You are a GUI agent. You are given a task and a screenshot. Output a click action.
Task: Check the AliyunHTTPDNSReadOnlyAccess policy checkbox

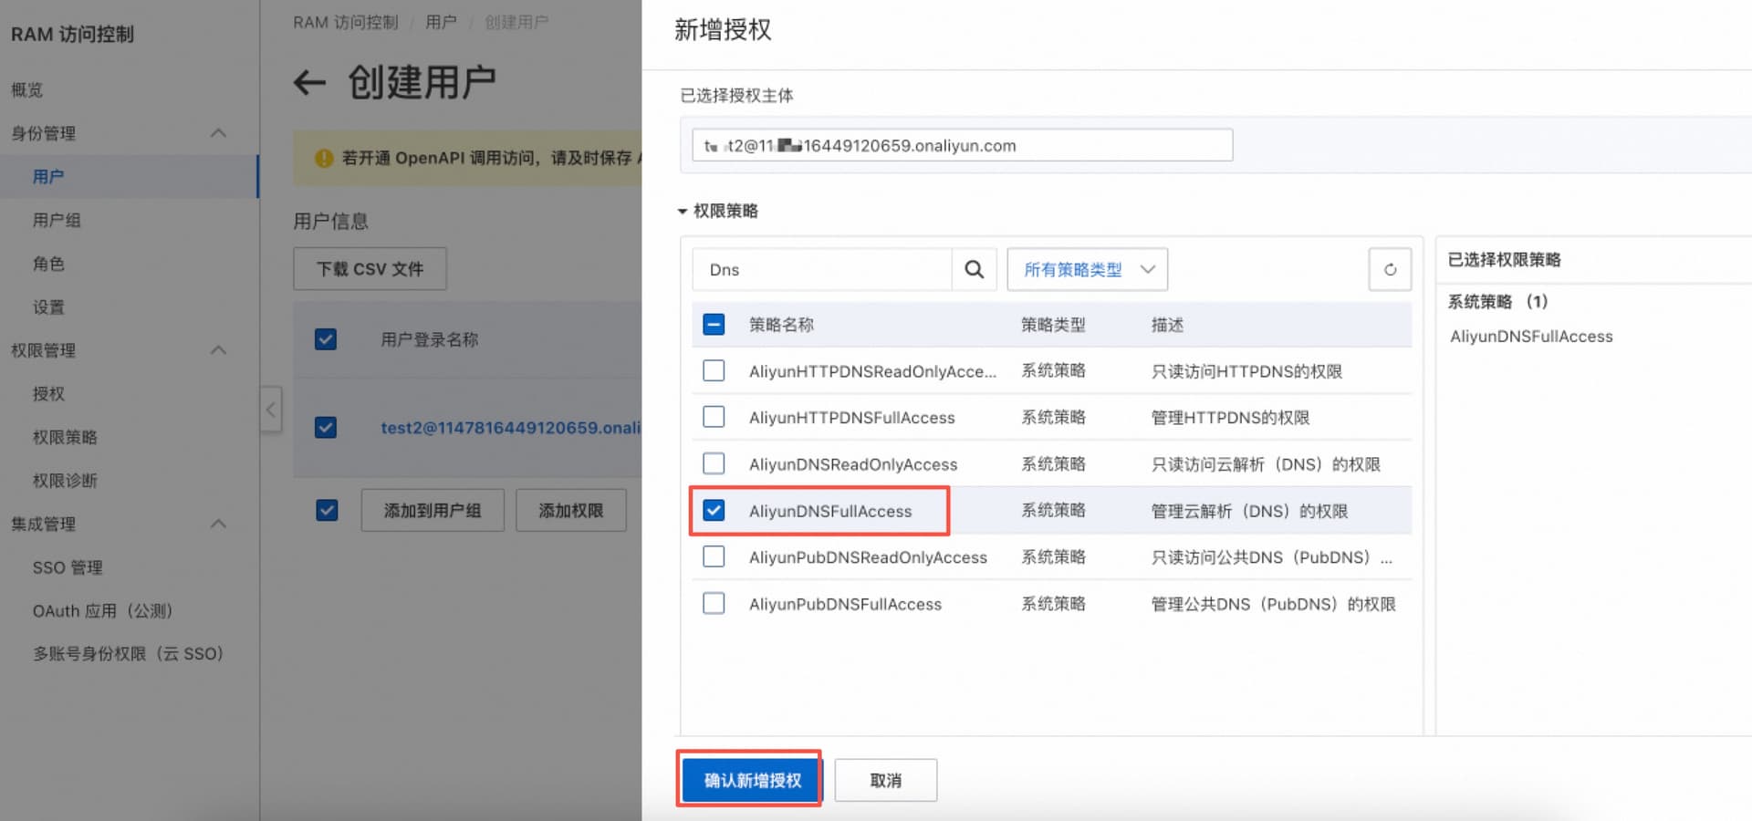click(714, 370)
